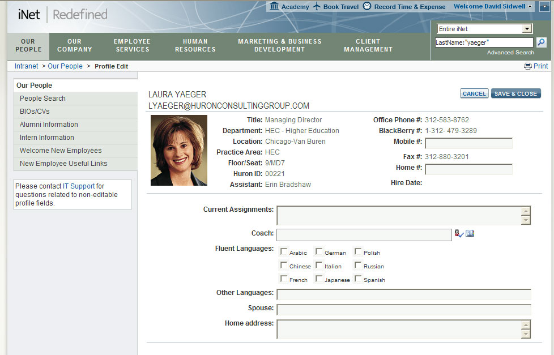Check the Japanese language checkbox
The image size is (554, 355).
[x=319, y=279]
